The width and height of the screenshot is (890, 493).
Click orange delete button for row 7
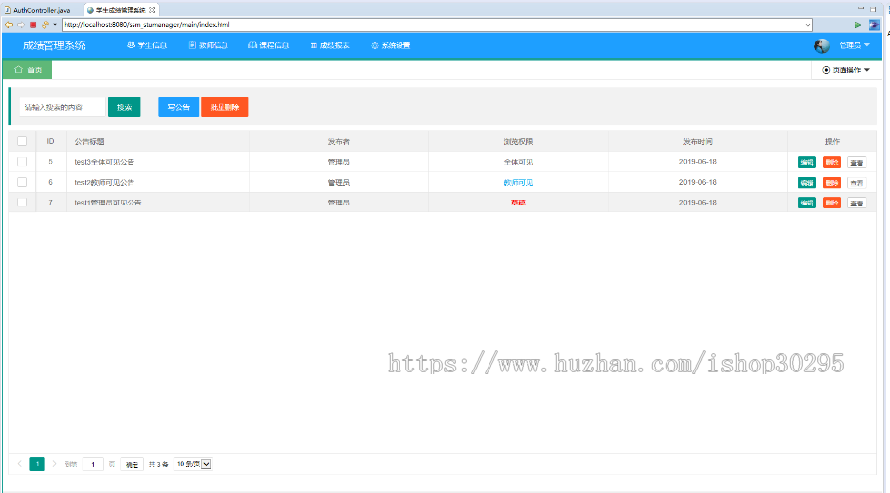(832, 203)
